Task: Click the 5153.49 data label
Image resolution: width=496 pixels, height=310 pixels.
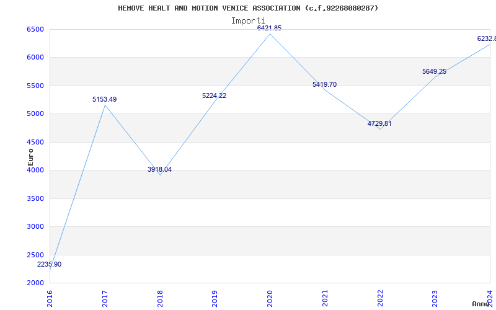Action: click(x=104, y=99)
